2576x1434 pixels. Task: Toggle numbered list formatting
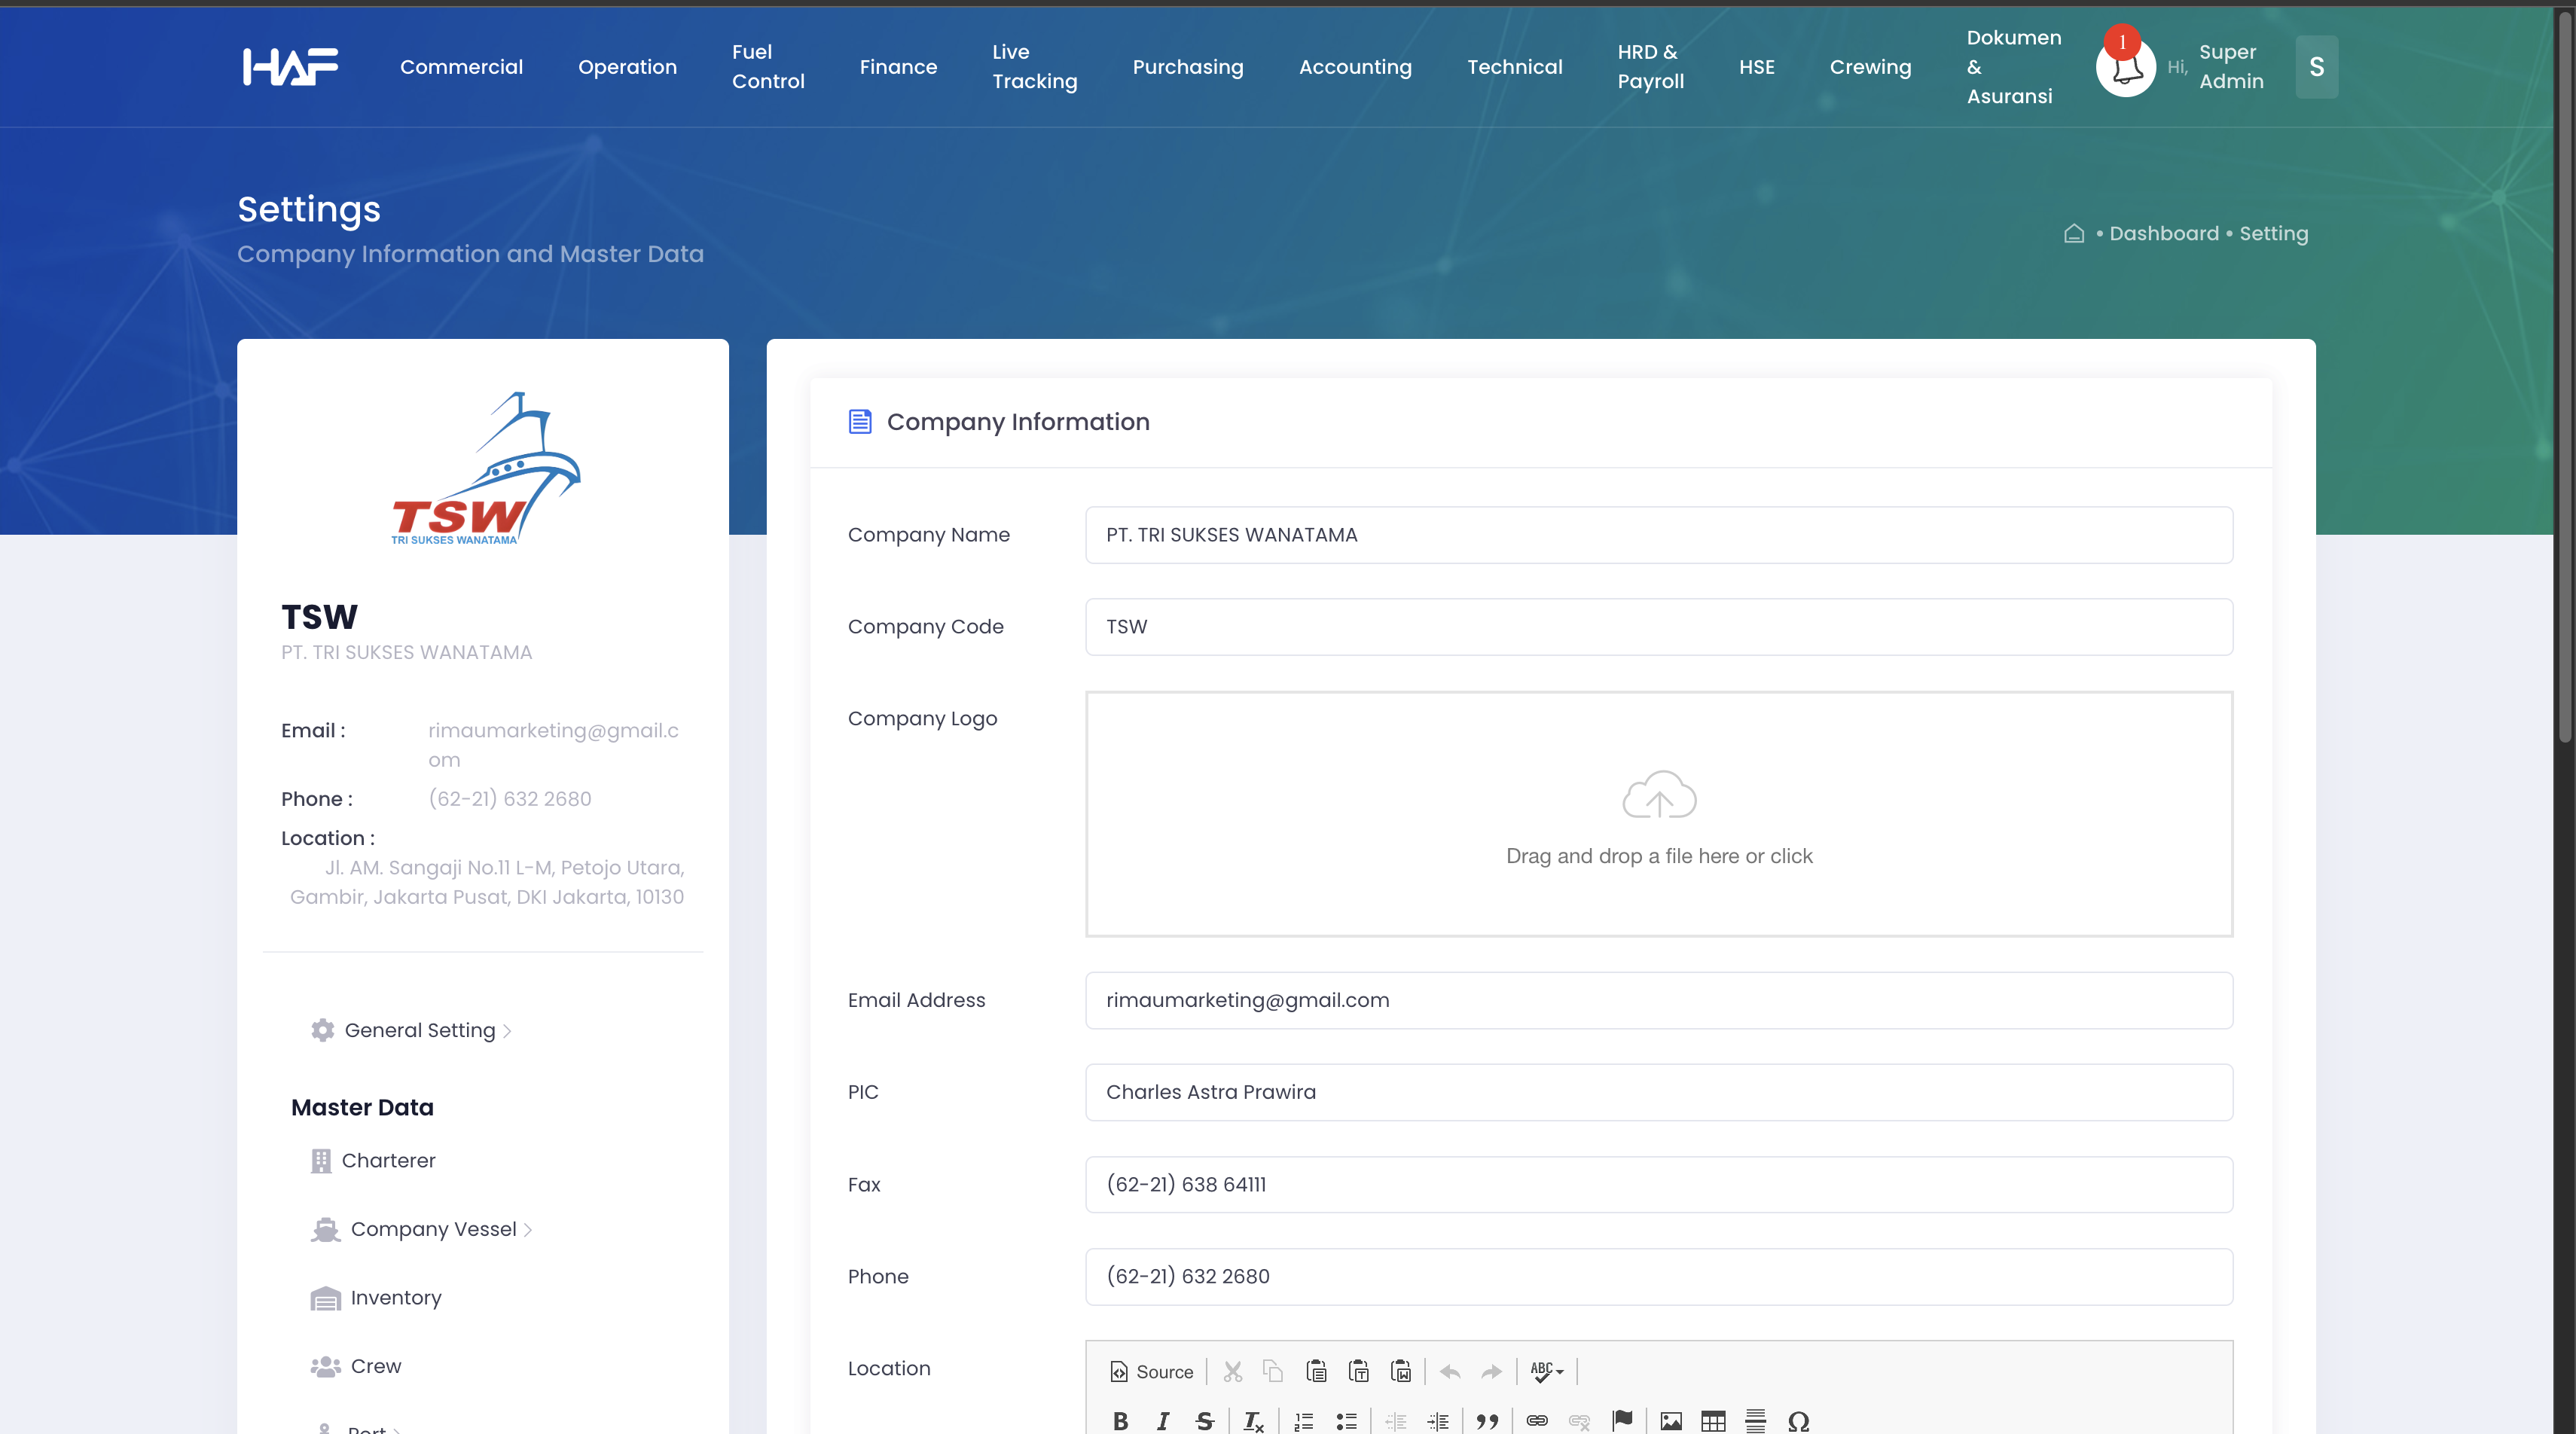point(1303,1421)
